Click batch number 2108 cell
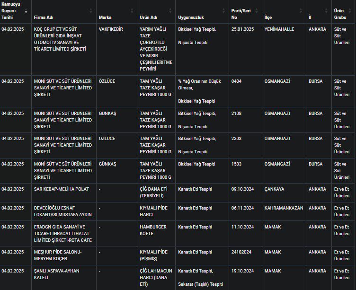356x290 pixels. pyautogui.click(x=236, y=114)
